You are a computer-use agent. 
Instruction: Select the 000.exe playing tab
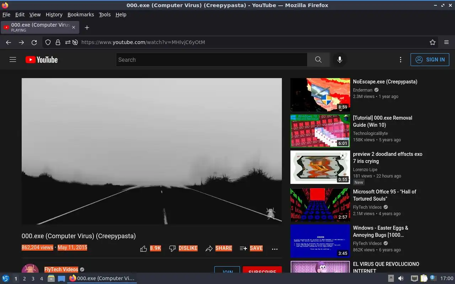point(40,27)
